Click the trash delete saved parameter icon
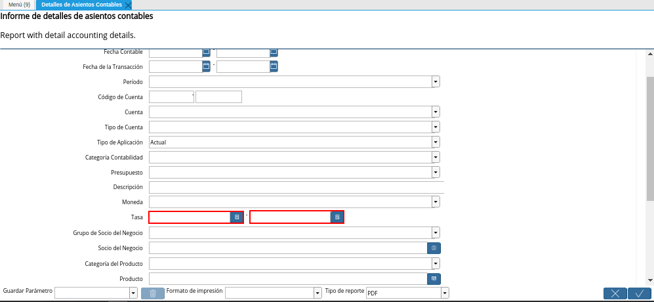 pos(153,293)
